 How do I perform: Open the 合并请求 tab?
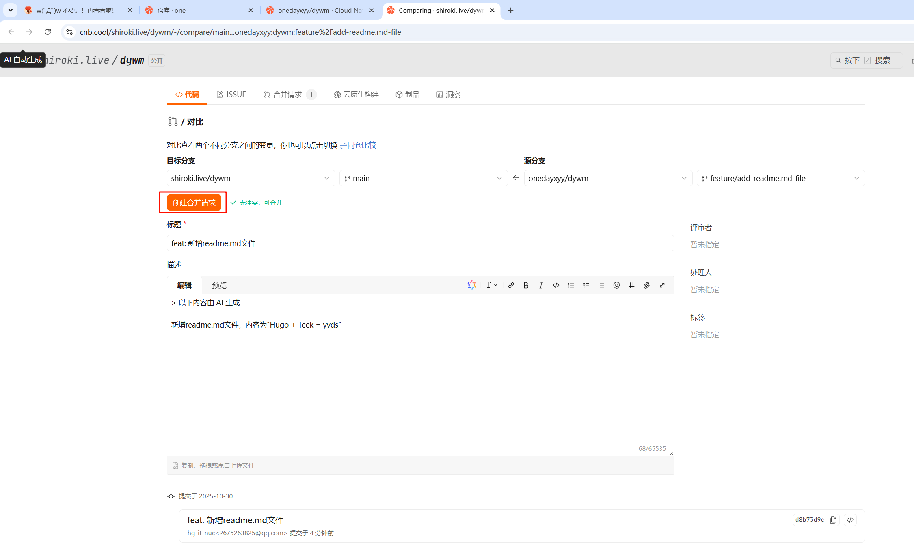click(x=287, y=95)
